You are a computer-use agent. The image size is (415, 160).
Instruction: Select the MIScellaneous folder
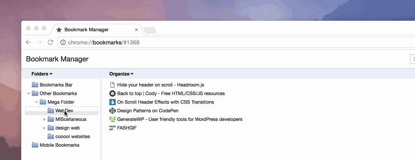(71, 119)
